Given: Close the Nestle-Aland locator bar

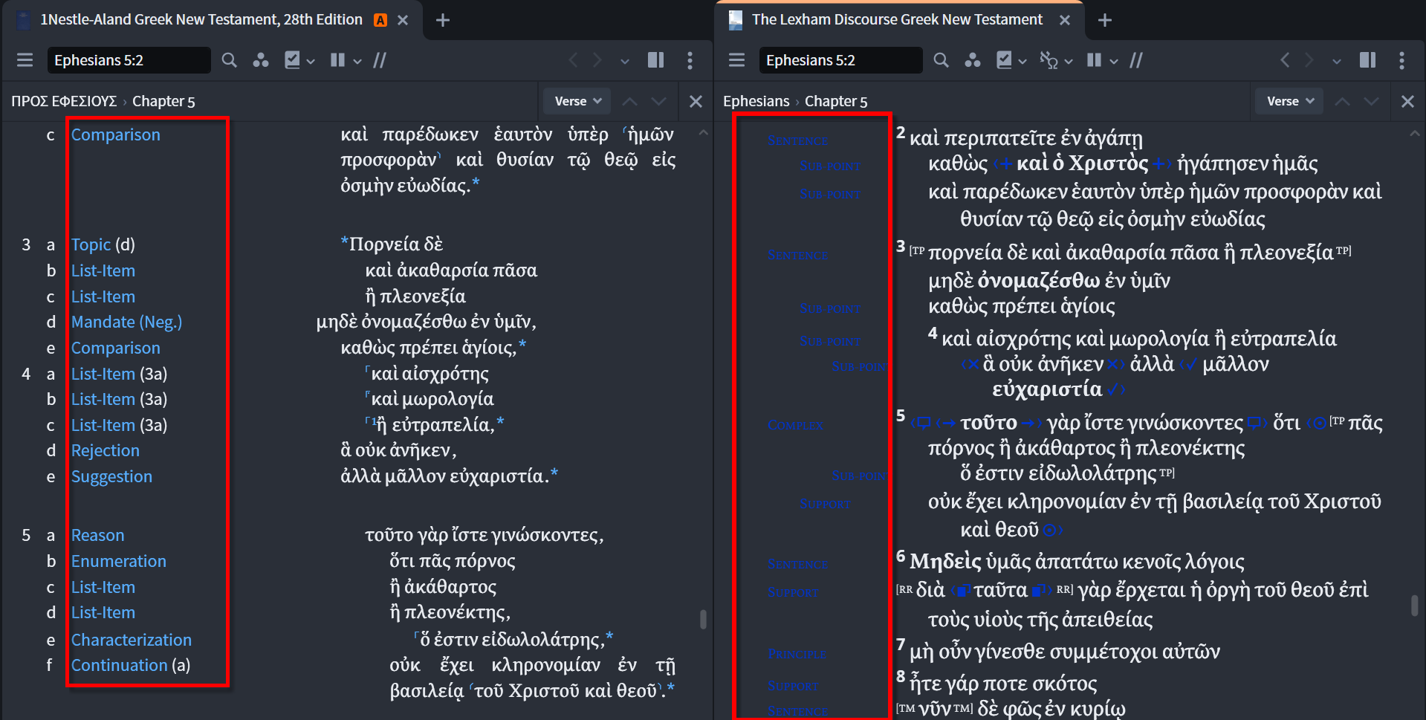Looking at the screenshot, I should pos(696,101).
